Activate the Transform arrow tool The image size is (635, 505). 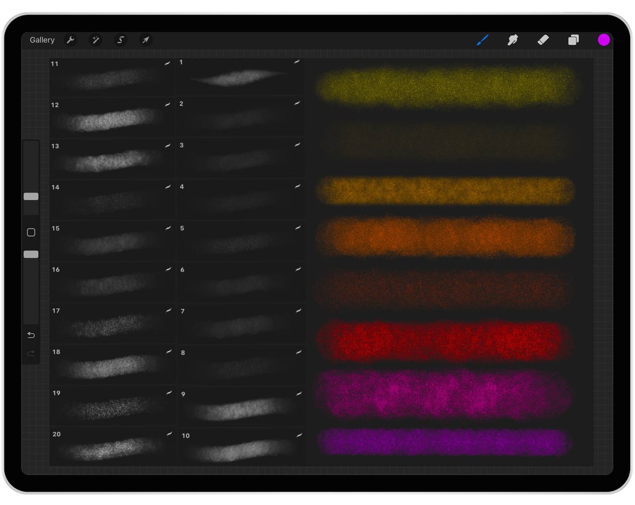tap(146, 40)
